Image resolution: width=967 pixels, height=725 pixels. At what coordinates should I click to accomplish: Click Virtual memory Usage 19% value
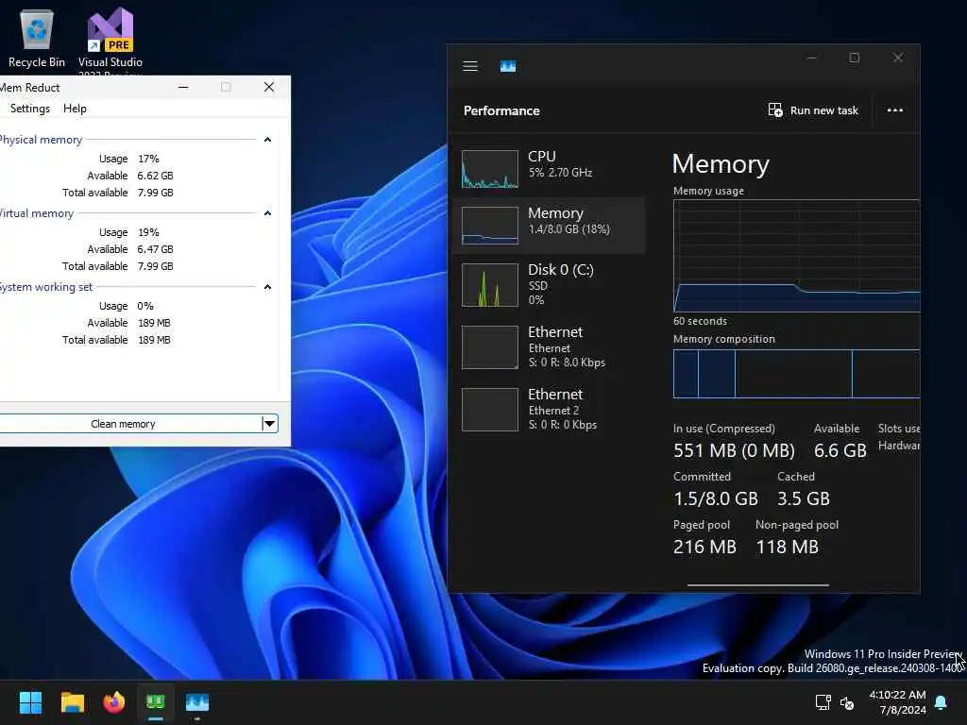148,232
